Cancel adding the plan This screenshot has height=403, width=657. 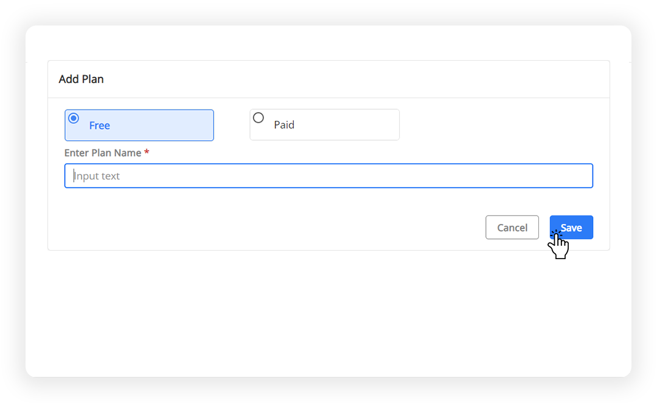[512, 228]
